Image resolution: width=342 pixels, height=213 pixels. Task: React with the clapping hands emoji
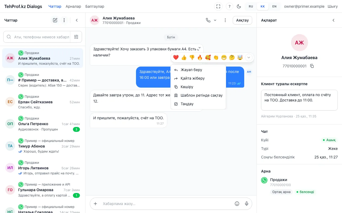[216, 57]
